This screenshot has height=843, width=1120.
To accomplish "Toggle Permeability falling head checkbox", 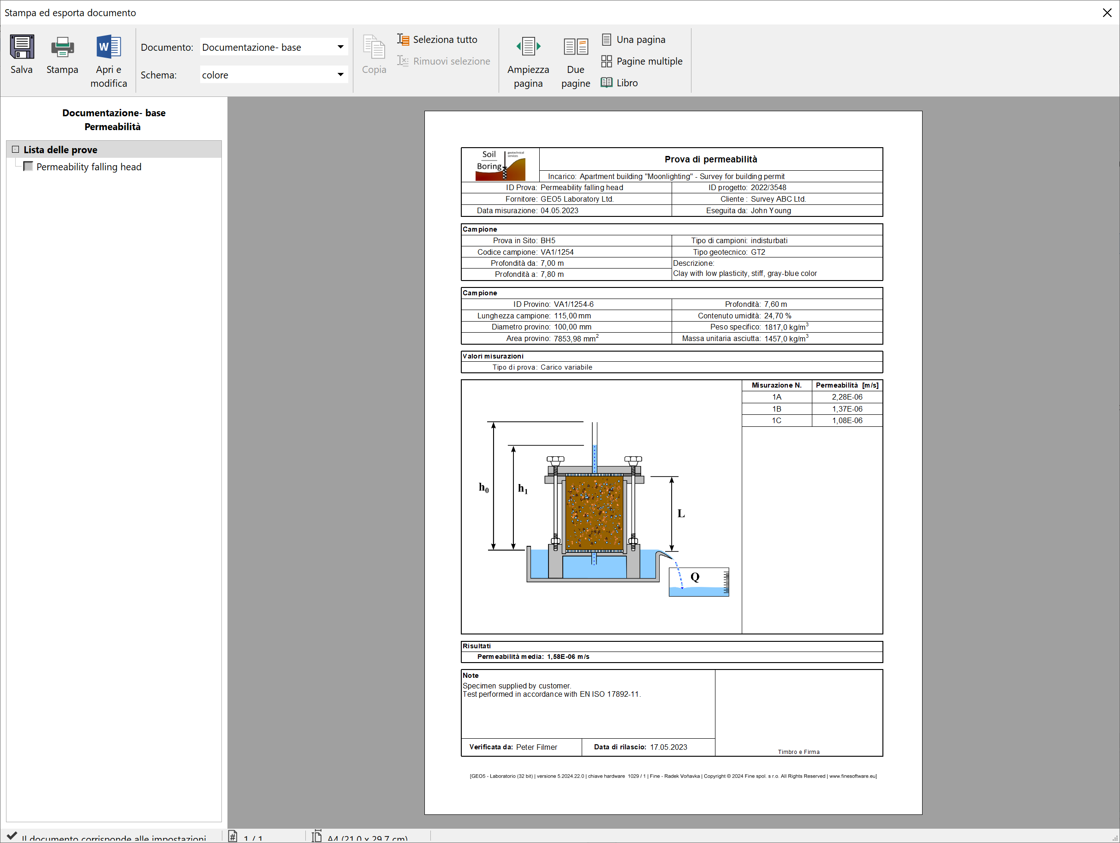I will click(28, 167).
